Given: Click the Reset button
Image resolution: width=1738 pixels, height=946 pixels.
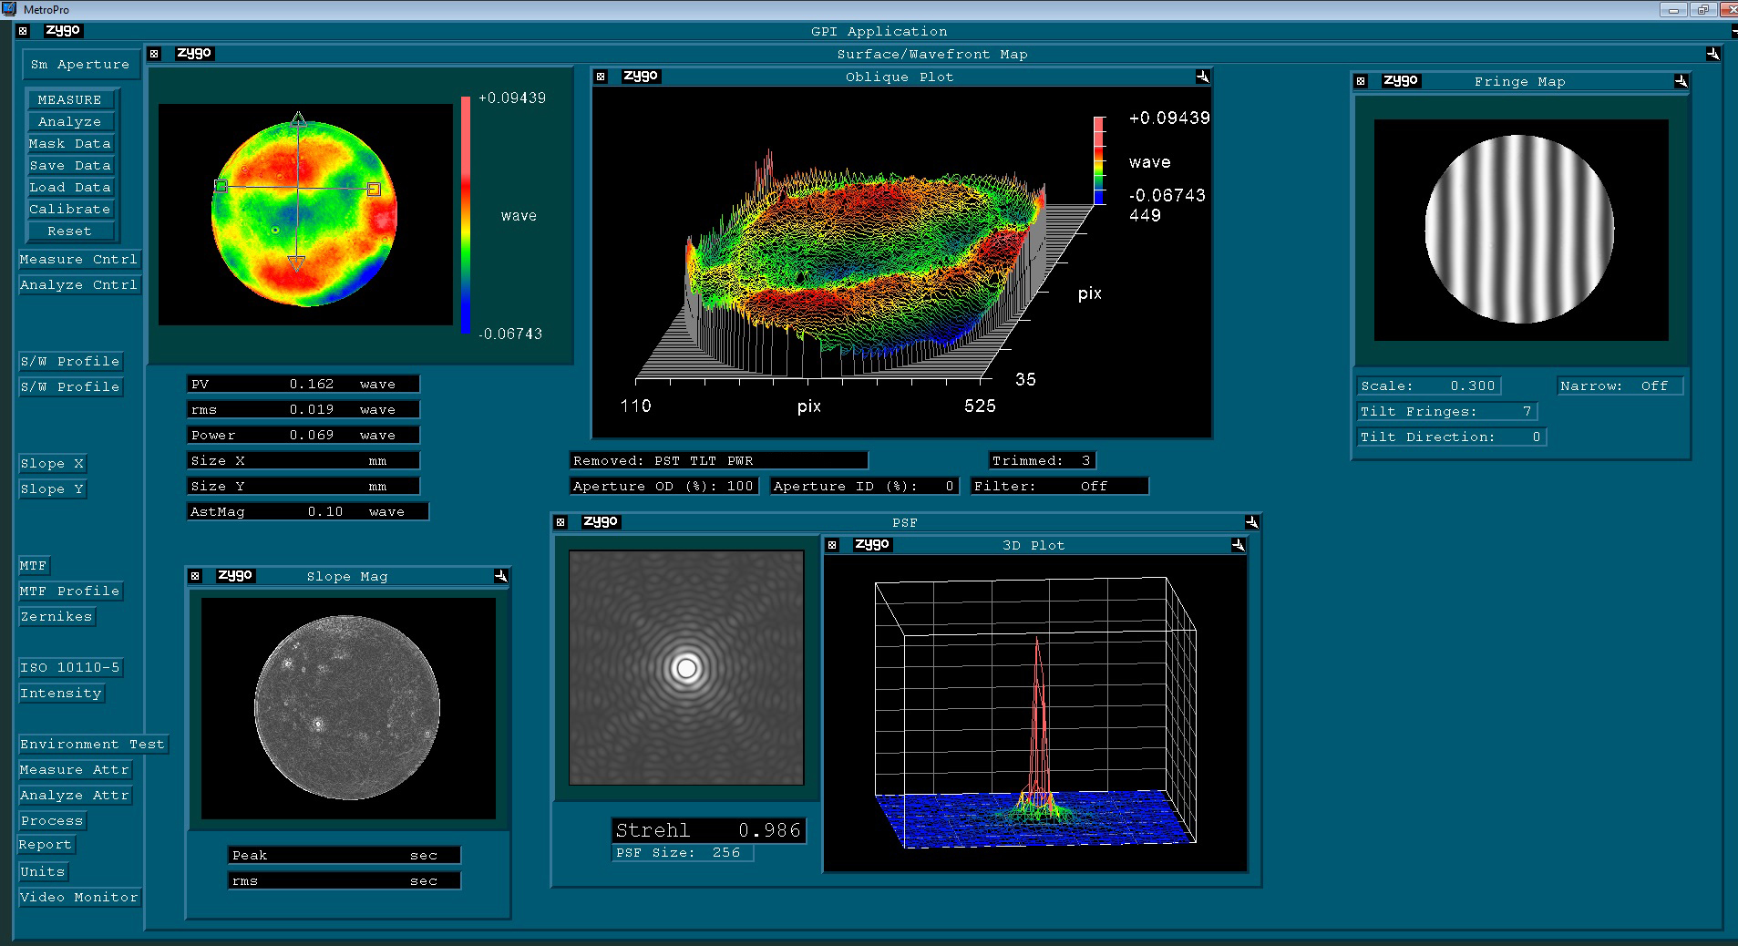Looking at the screenshot, I should click(70, 231).
